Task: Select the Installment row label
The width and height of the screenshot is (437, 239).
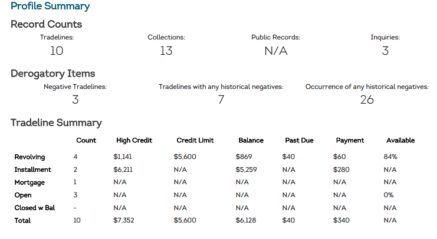Action: point(32,170)
